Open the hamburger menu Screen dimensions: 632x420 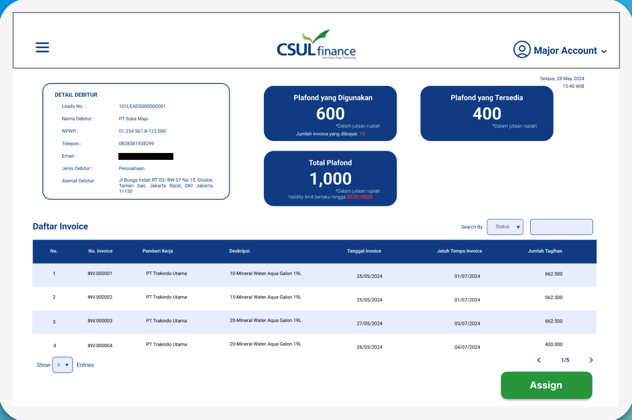coord(42,48)
